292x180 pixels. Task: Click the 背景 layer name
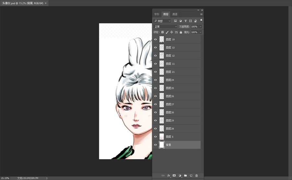tap(168, 145)
